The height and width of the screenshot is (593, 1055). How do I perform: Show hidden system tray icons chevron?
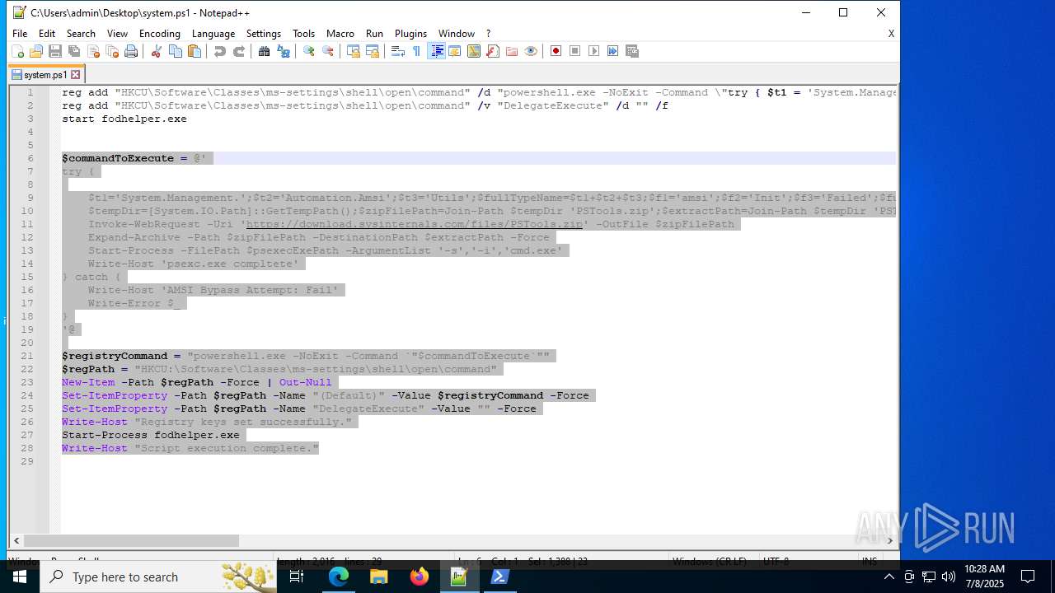click(889, 577)
